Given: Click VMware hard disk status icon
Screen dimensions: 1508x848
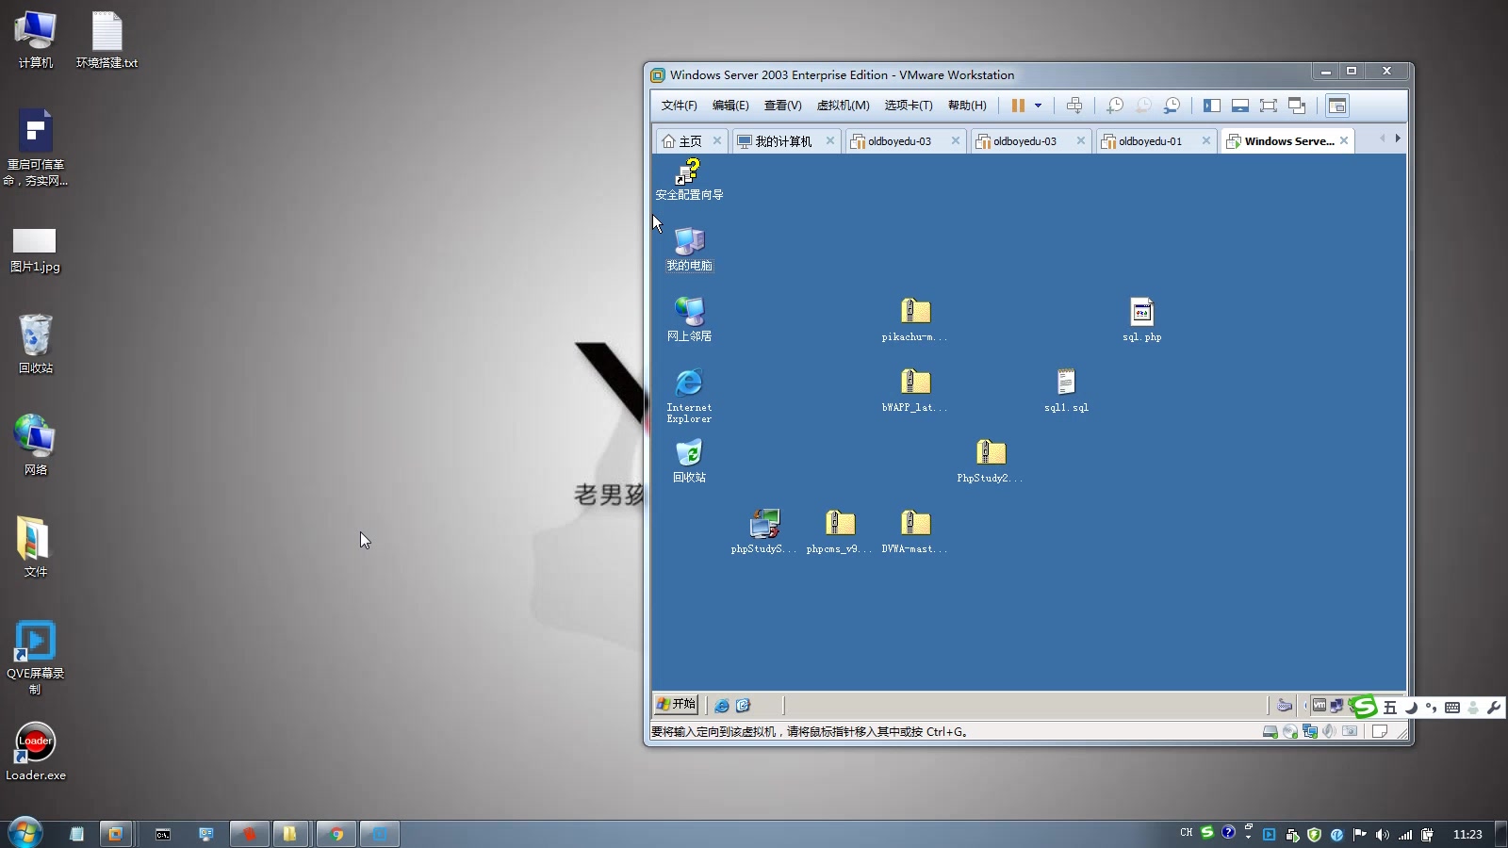Looking at the screenshot, I should coord(1270,732).
